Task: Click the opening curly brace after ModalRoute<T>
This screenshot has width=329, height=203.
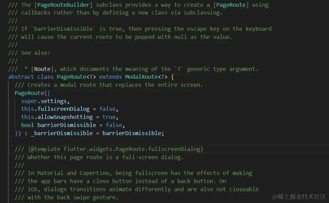Action: [x=172, y=77]
